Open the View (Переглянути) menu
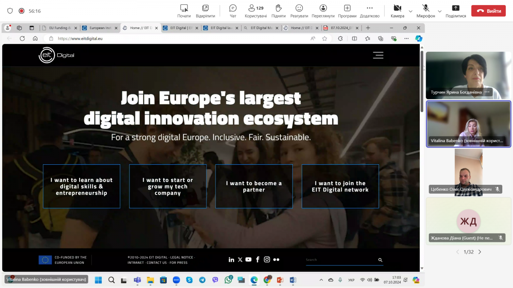Viewport: 513px width, 288px height. pyautogui.click(x=323, y=8)
